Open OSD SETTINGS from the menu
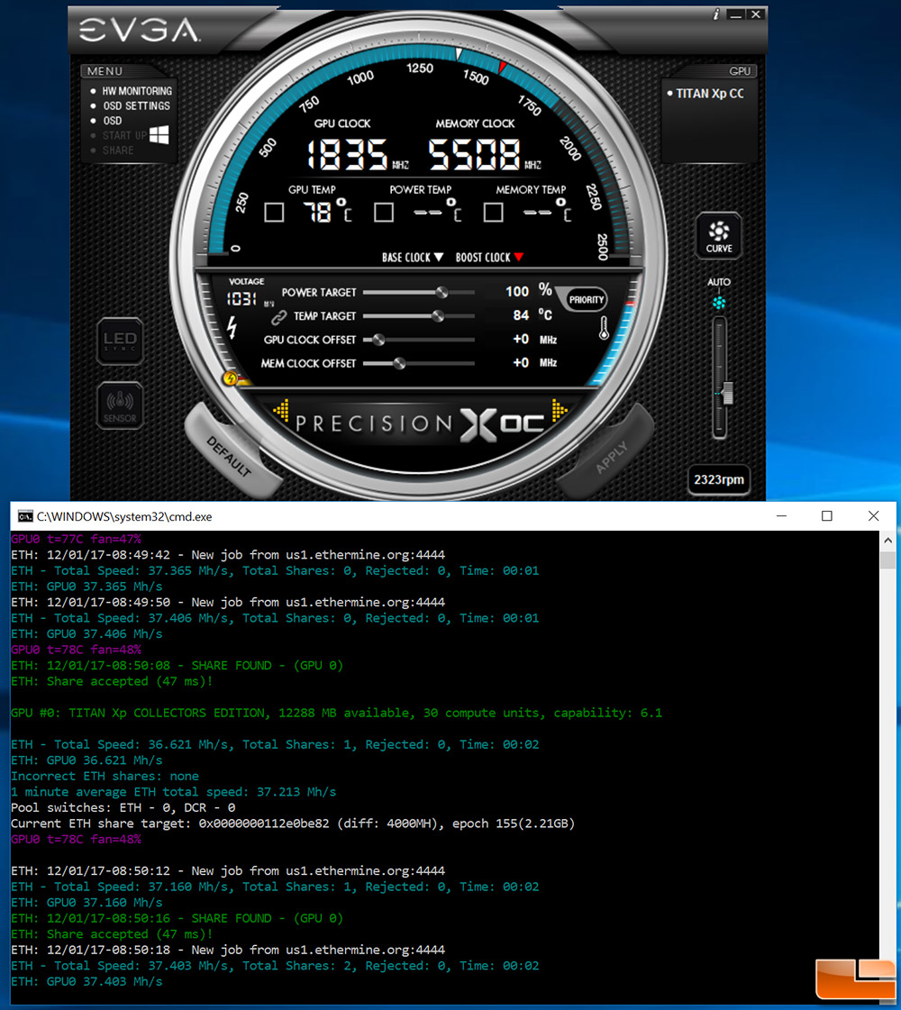Viewport: 901px width, 1010px height. (x=137, y=105)
